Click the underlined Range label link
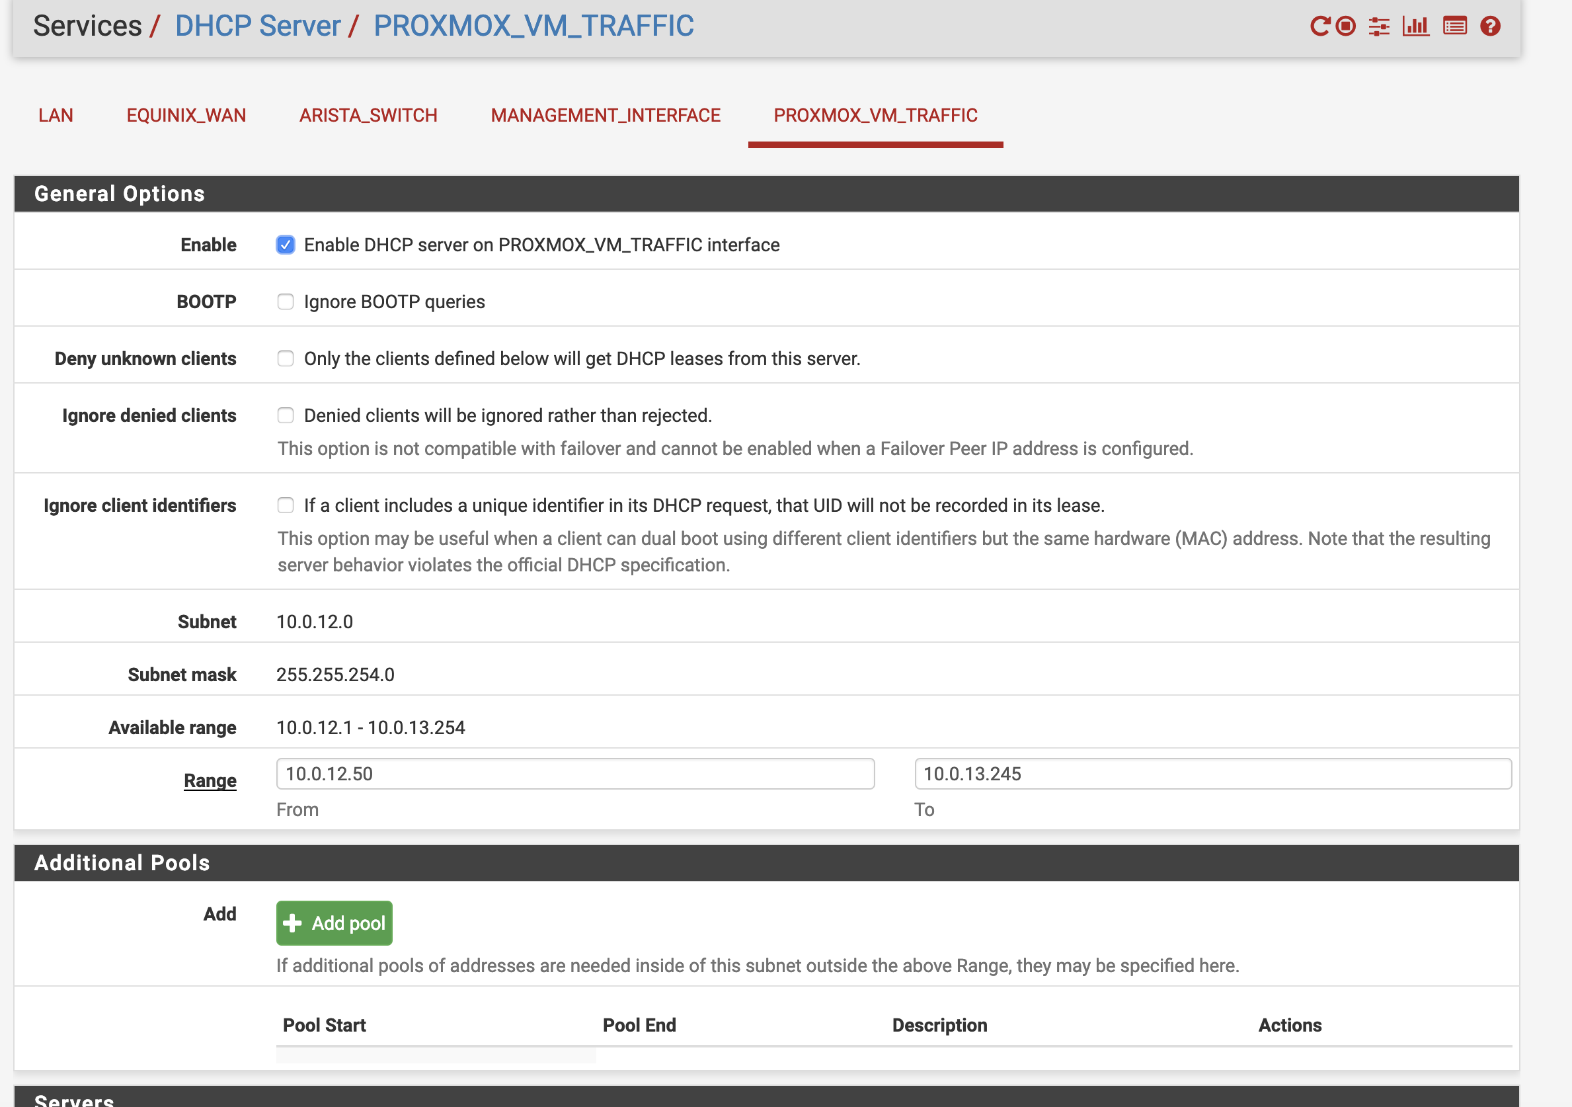Screen dimensions: 1572x1107 (x=210, y=780)
